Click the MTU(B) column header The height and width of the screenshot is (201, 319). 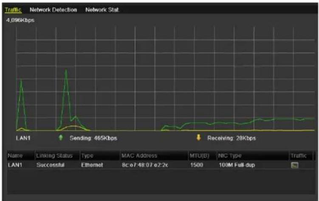[x=203, y=156]
